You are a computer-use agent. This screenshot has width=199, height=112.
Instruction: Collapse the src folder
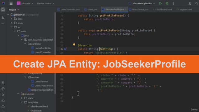(12, 27)
